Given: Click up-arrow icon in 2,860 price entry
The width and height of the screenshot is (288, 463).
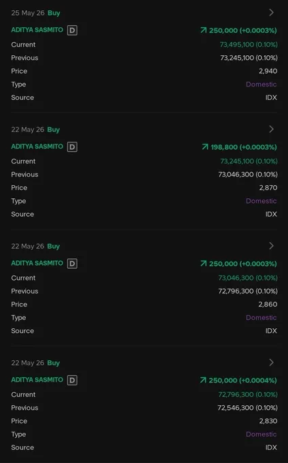Looking at the screenshot, I should pos(204,264).
